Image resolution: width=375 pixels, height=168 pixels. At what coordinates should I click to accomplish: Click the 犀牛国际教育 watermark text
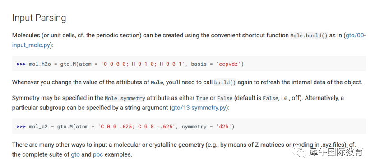[336, 152]
